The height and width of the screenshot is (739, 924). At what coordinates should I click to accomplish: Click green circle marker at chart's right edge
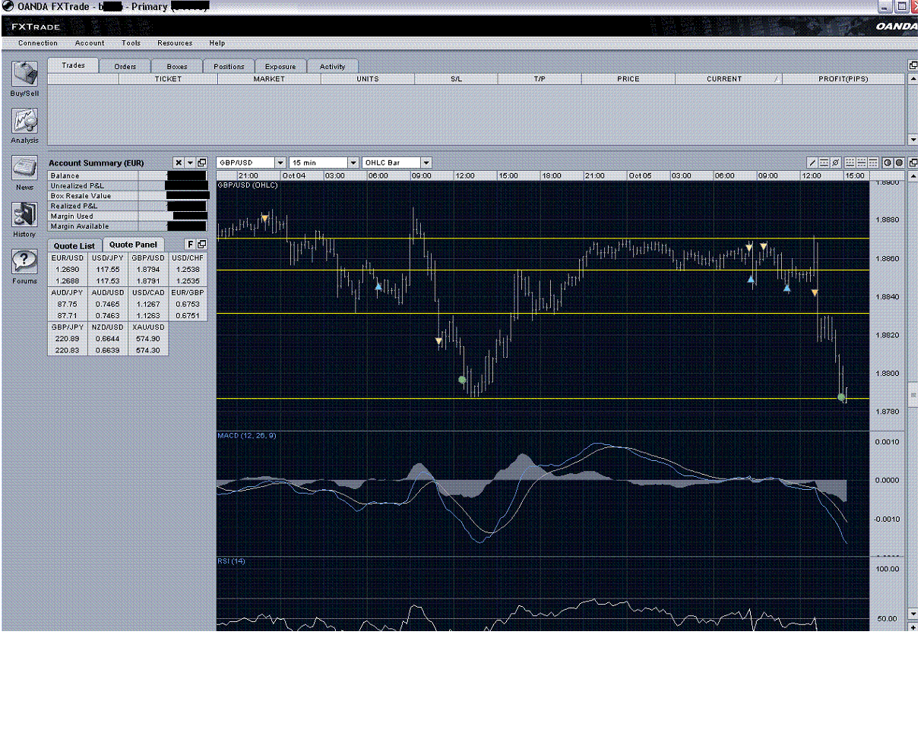(x=841, y=397)
